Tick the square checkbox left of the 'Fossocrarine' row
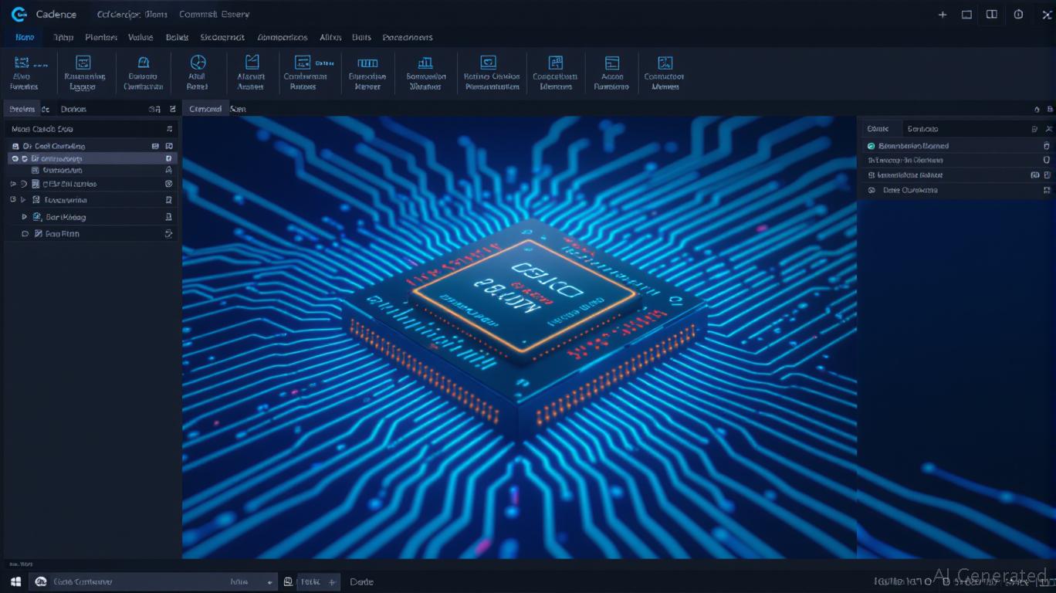This screenshot has width=1056, height=593. point(13,200)
